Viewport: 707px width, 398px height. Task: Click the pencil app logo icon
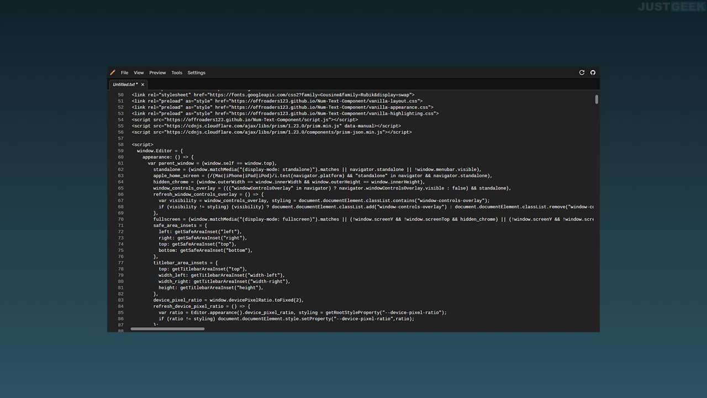[113, 72]
